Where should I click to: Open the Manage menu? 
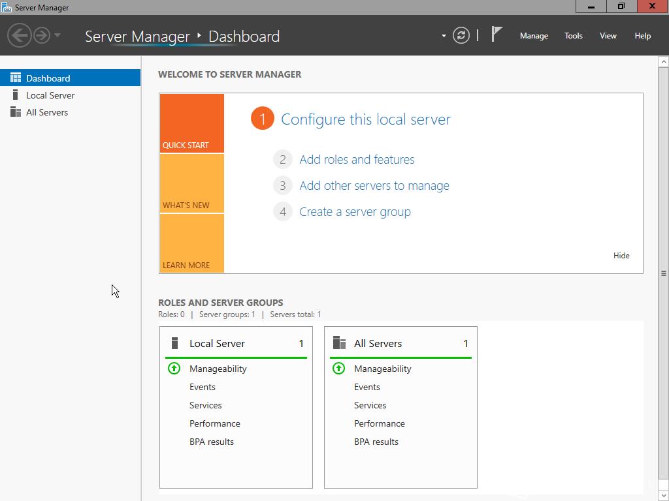click(534, 36)
